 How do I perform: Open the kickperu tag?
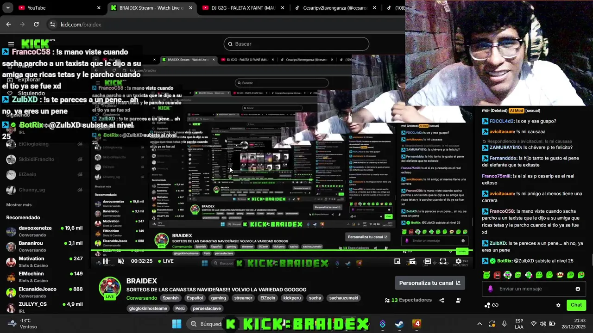point(292,298)
